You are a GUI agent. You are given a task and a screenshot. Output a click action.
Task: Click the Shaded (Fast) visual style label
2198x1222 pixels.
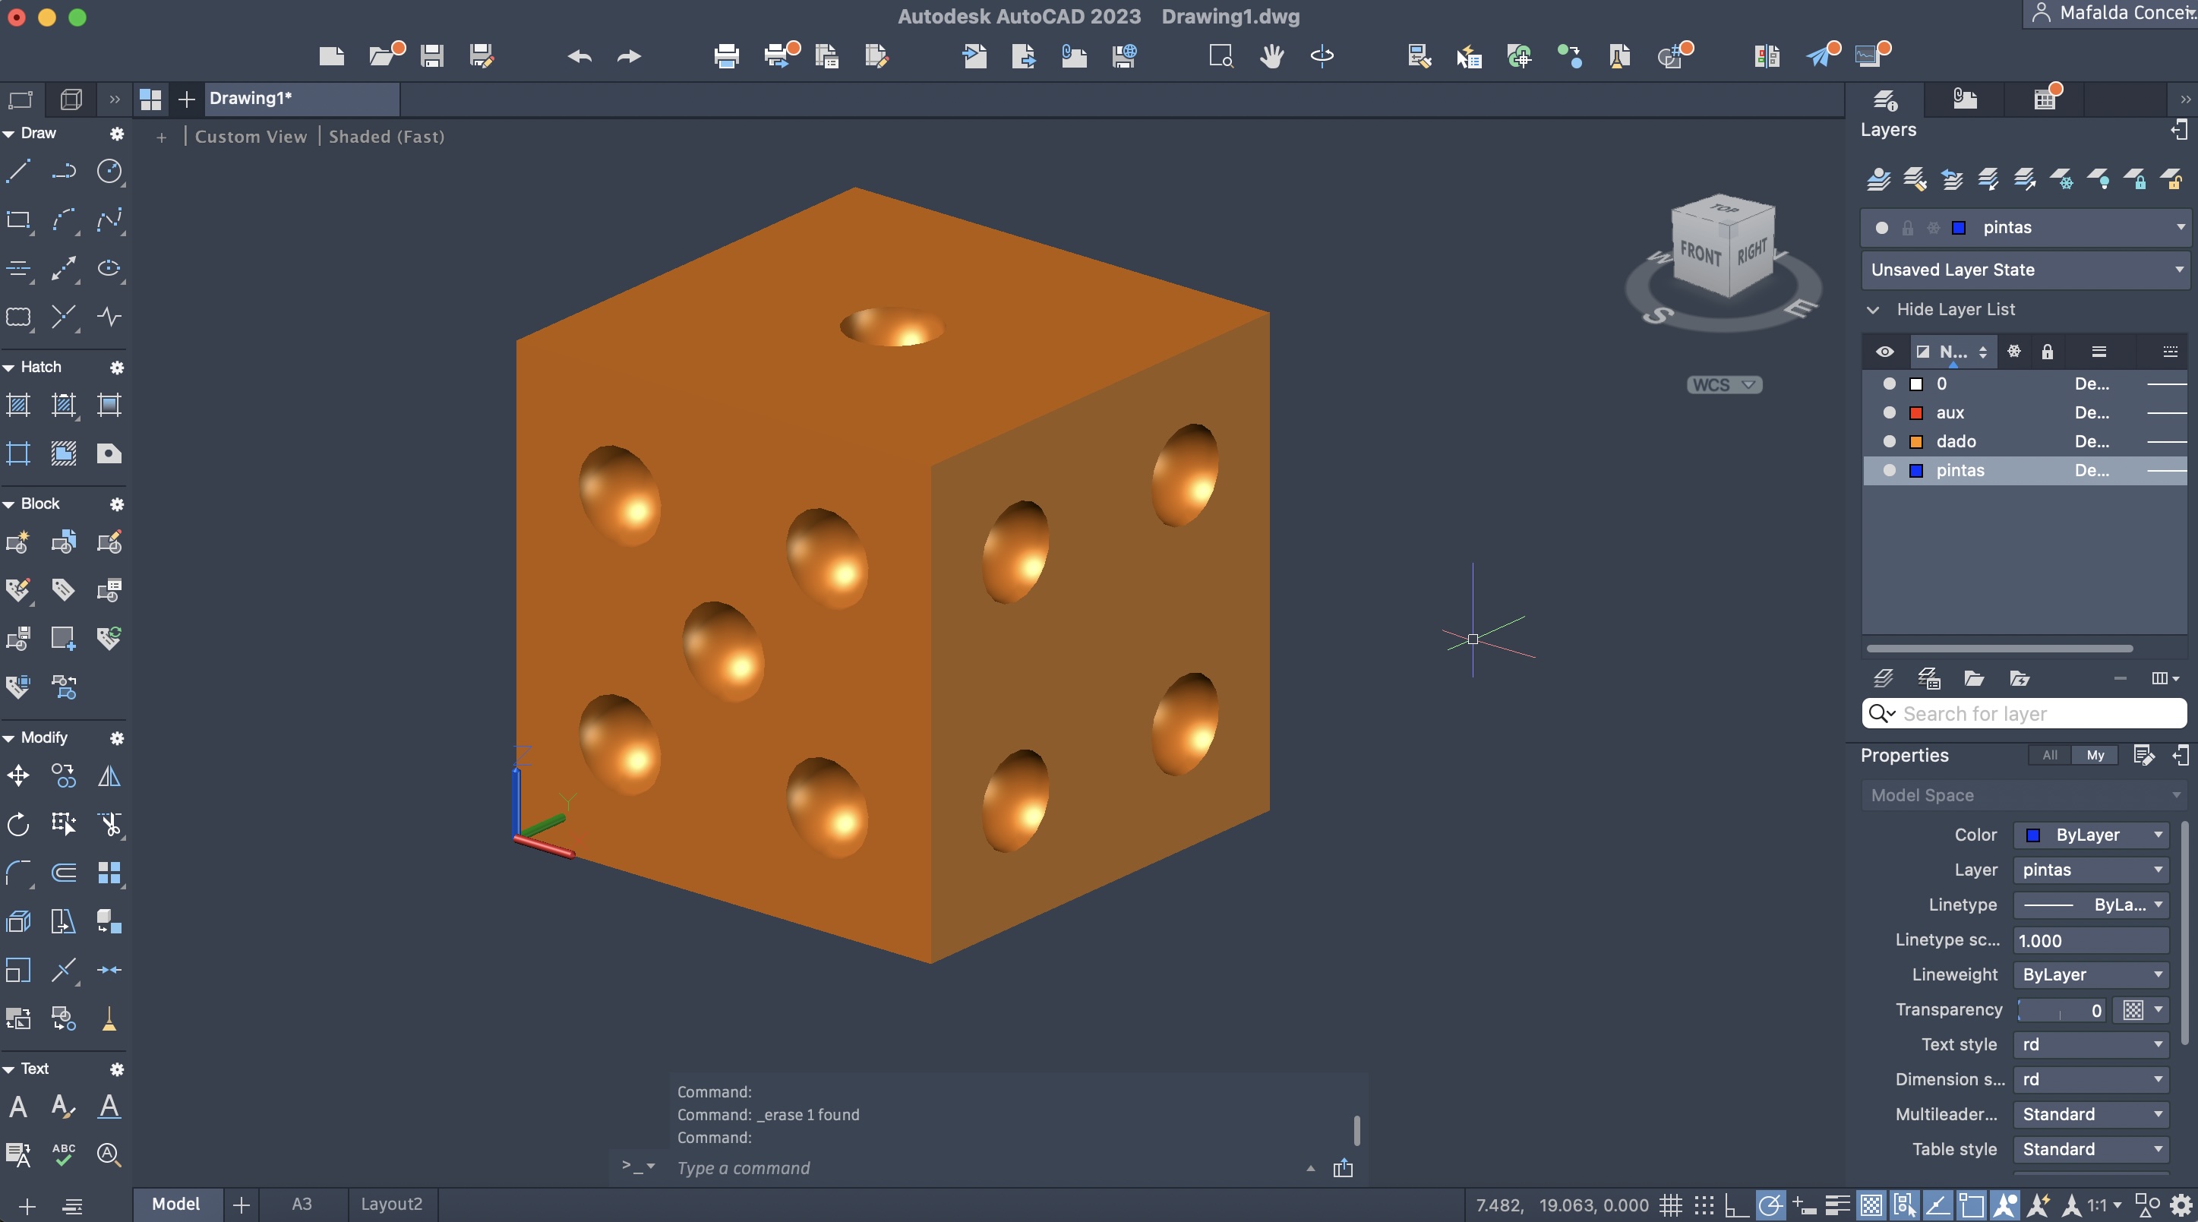[387, 137]
